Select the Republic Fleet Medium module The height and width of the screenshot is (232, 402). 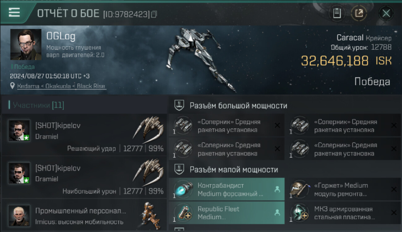[x=227, y=213]
